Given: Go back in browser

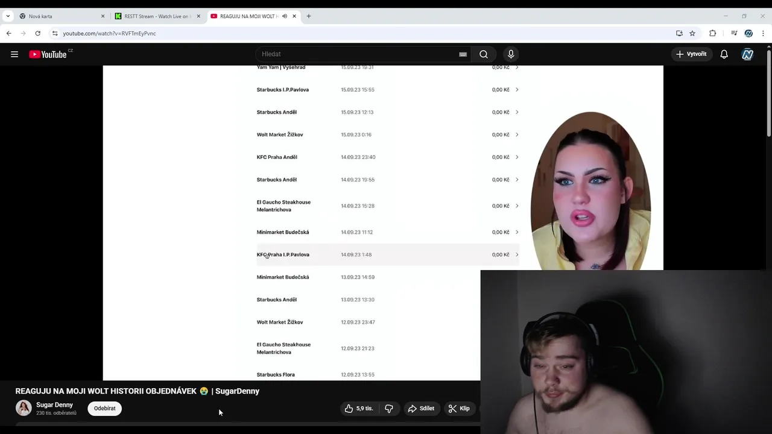Looking at the screenshot, I should [8, 33].
